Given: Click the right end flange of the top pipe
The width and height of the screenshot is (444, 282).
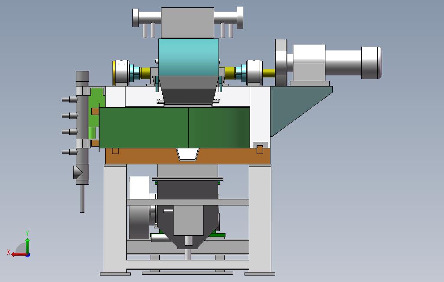Looking at the screenshot, I should click(240, 18).
